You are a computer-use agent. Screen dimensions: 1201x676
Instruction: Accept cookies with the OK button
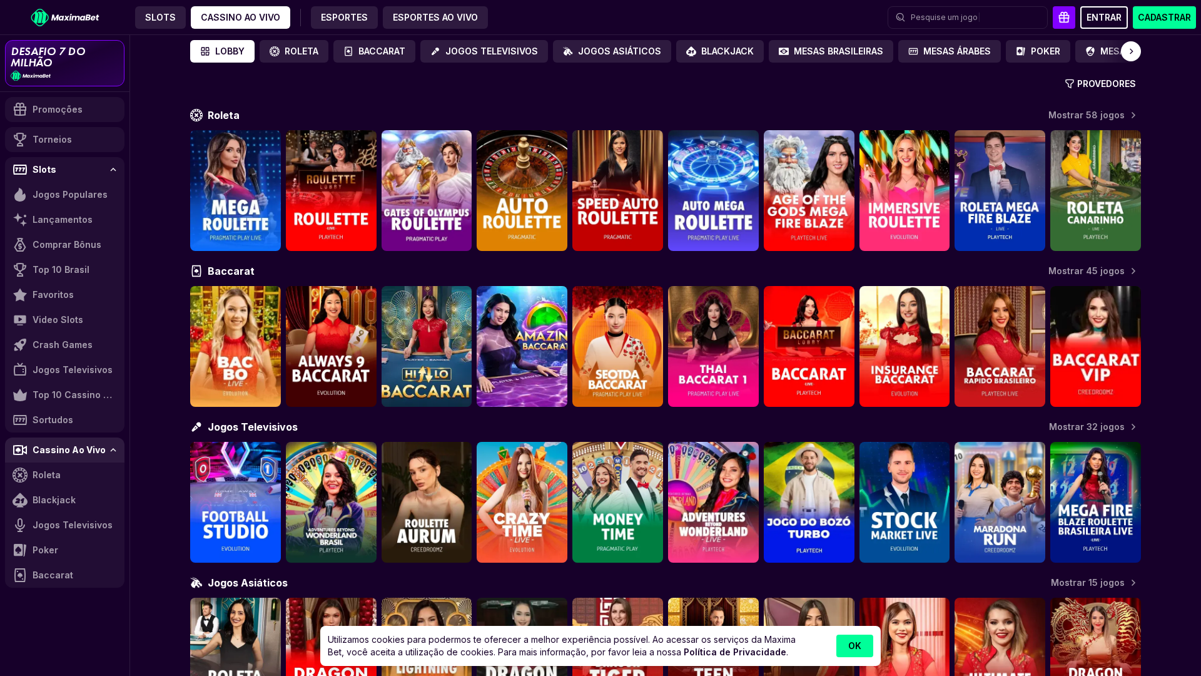tap(854, 646)
